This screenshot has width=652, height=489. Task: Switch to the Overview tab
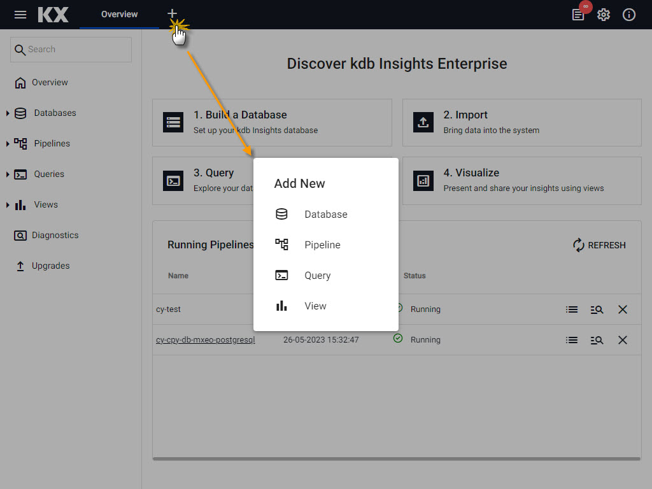pos(119,14)
